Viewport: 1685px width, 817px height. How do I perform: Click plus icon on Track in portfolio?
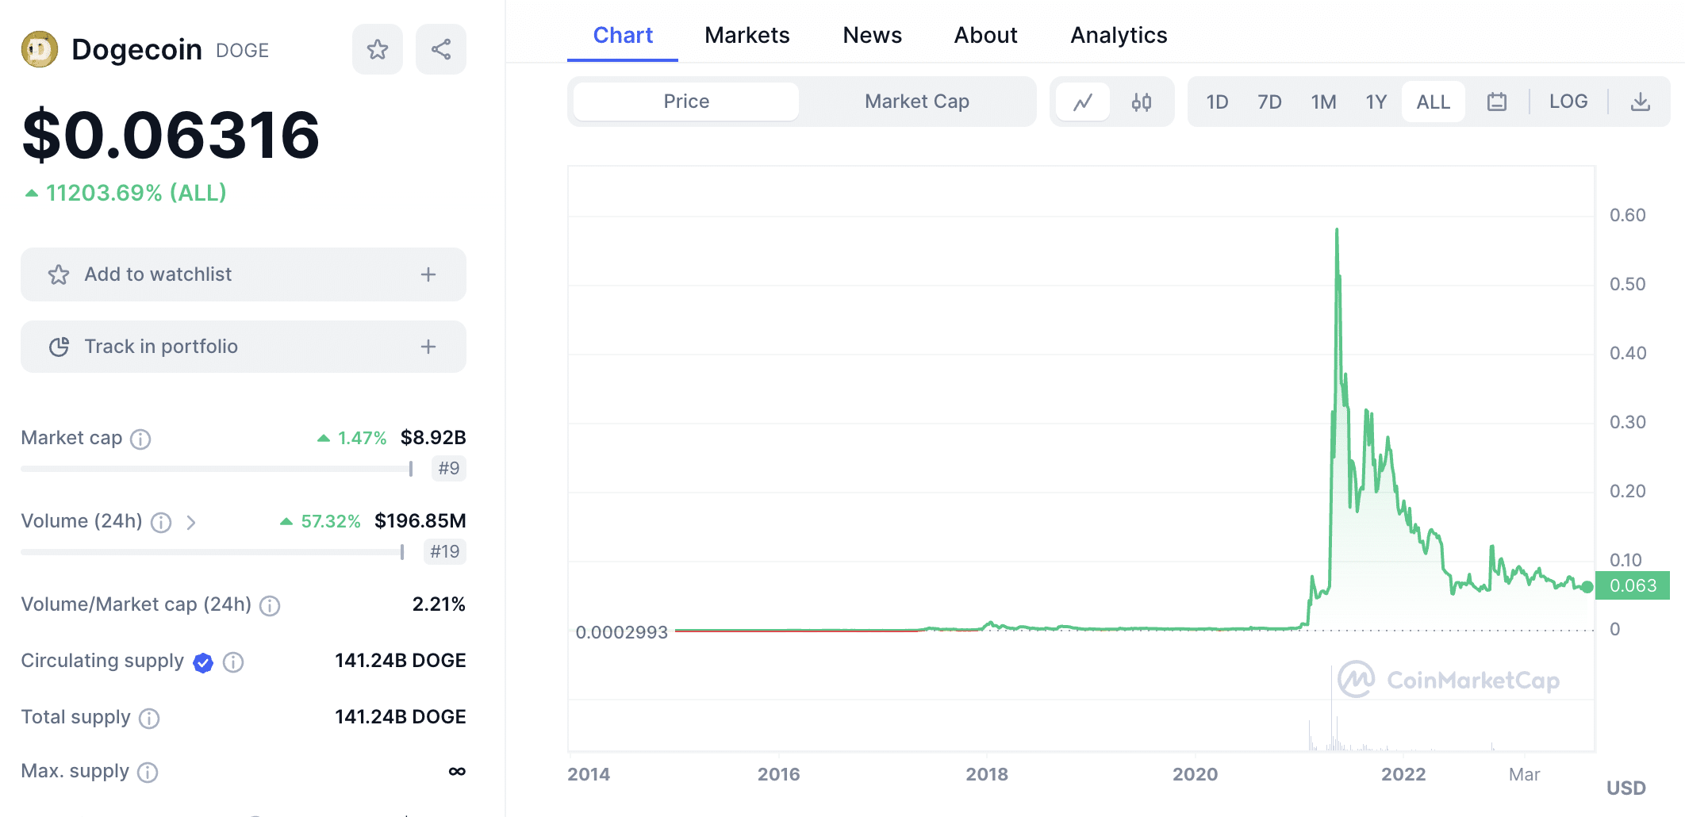(428, 347)
